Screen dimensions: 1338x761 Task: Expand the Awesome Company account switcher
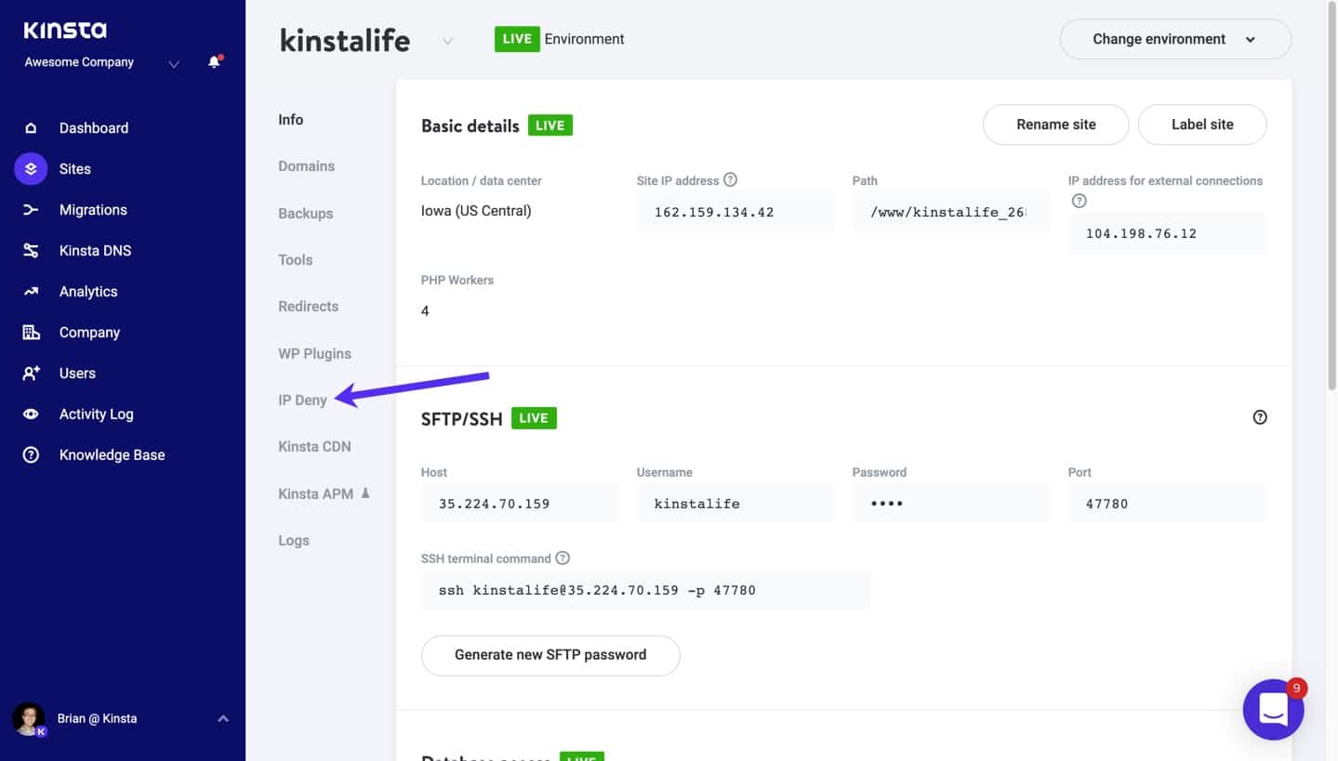(173, 64)
